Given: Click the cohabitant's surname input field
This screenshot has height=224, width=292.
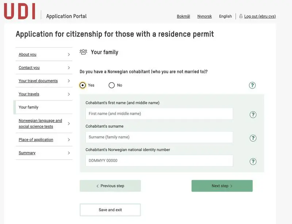Looking at the screenshot, I should [x=159, y=137].
